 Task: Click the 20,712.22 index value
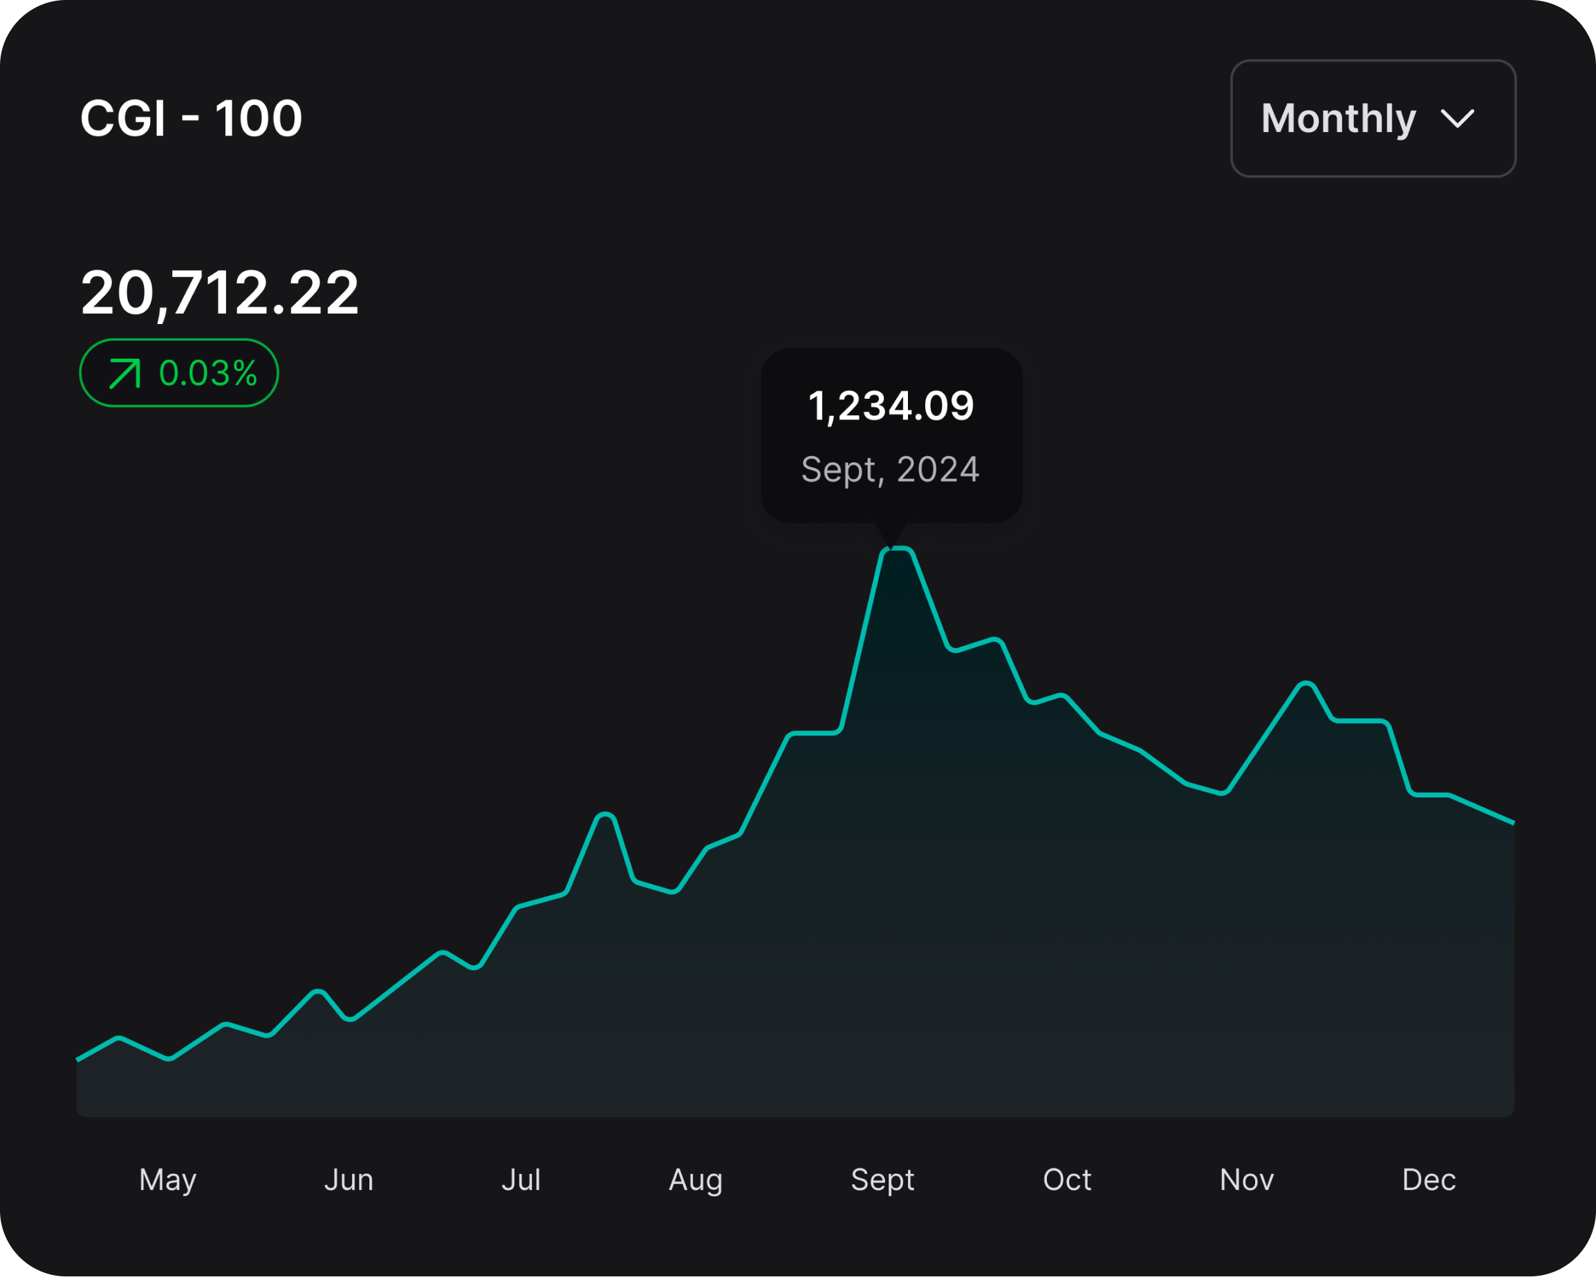(x=220, y=293)
